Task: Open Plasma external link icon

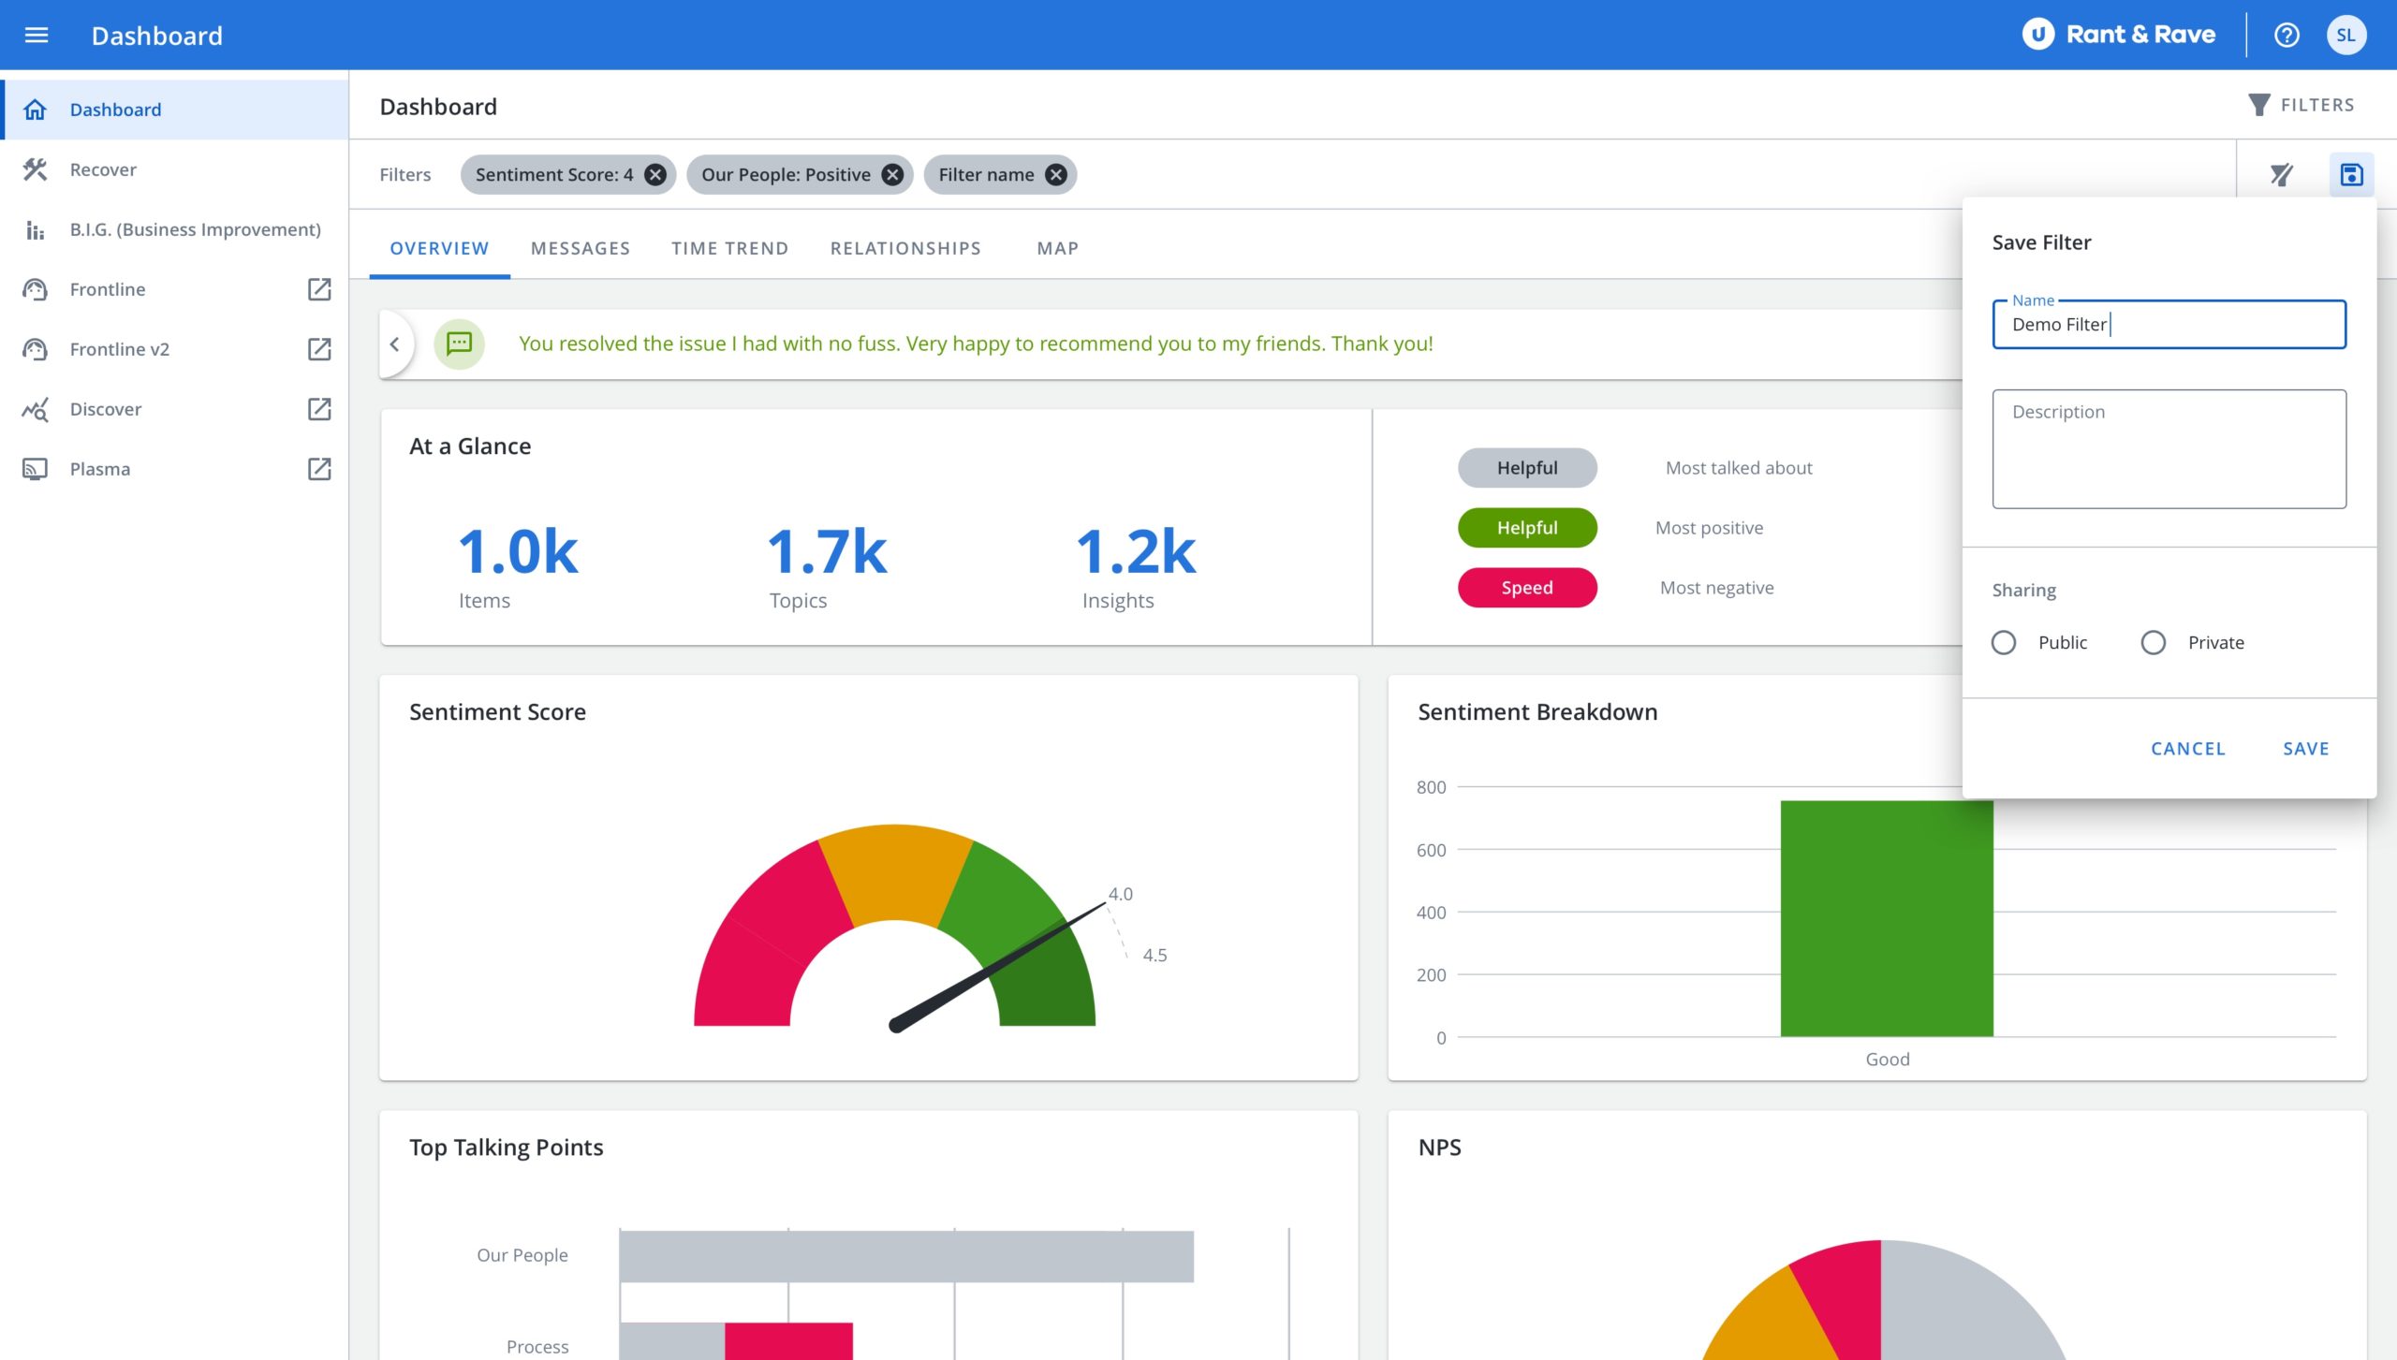Action: [319, 469]
